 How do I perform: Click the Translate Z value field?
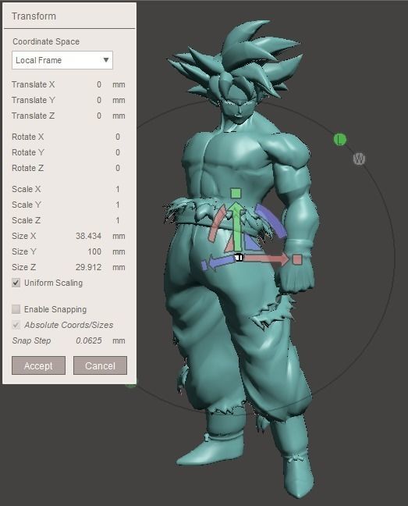pos(99,116)
